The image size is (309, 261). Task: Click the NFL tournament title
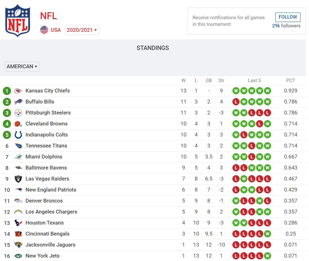pyautogui.click(x=49, y=16)
